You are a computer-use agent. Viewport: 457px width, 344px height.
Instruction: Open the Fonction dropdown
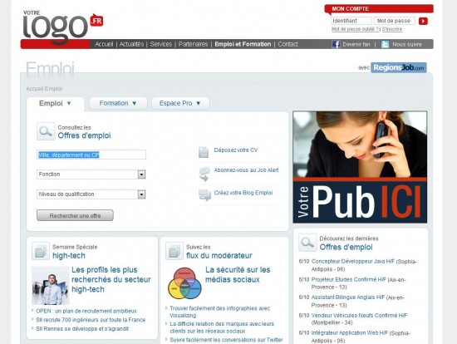[91, 174]
